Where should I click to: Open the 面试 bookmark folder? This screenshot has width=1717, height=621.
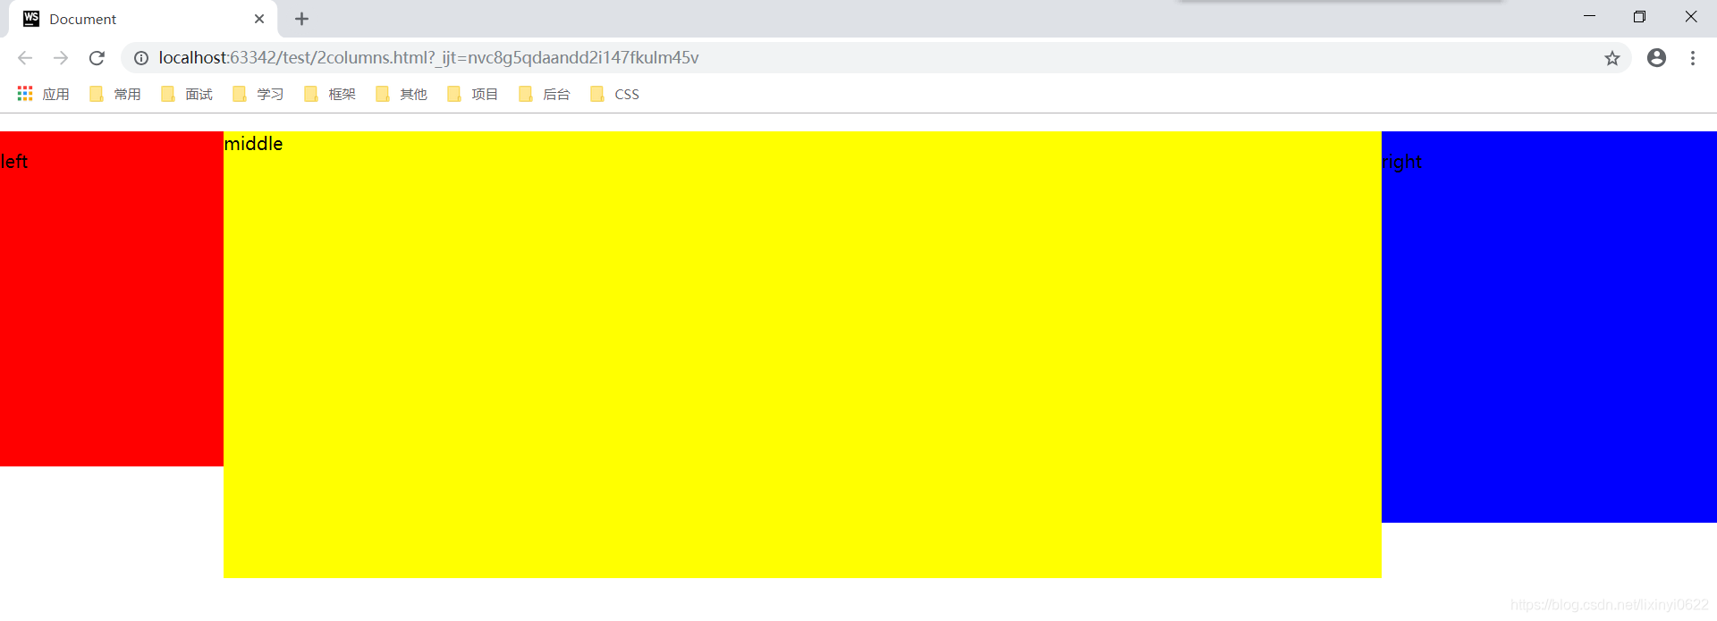[x=187, y=94]
